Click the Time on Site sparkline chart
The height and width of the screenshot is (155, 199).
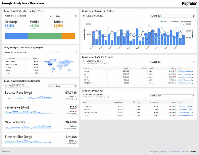click(x=28, y=142)
